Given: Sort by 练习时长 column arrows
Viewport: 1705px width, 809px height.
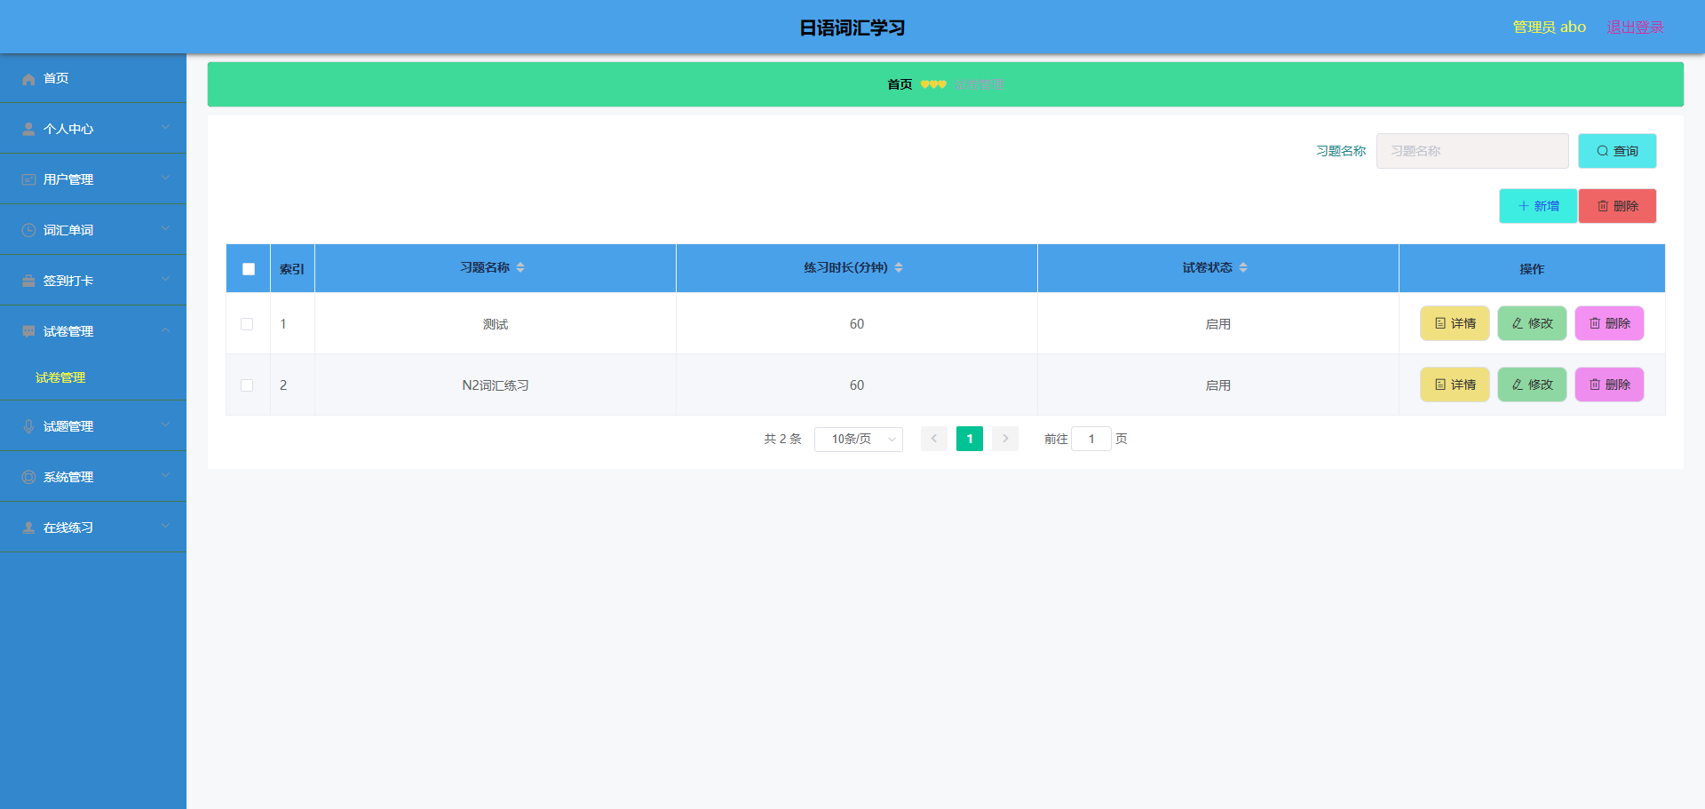Looking at the screenshot, I should coord(899,268).
